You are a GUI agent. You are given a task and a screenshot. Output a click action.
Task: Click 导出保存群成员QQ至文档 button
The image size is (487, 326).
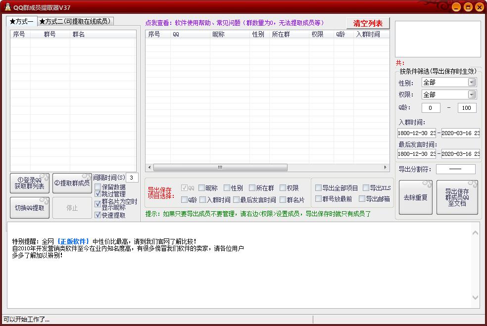point(457,197)
